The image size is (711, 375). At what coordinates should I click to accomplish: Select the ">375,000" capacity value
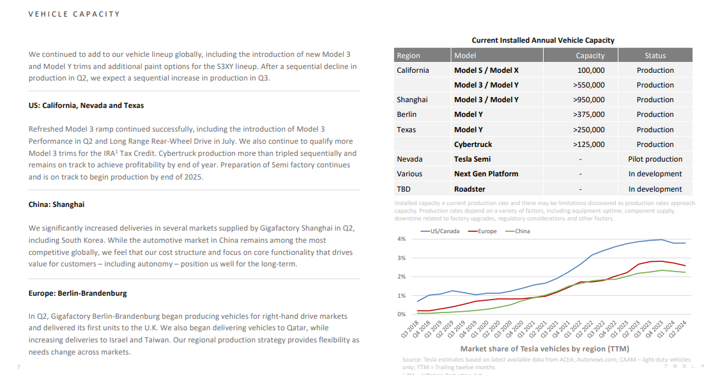pos(588,114)
